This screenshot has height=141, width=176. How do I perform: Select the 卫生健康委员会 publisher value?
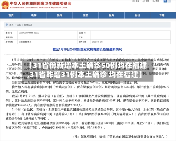[x=25, y=42]
